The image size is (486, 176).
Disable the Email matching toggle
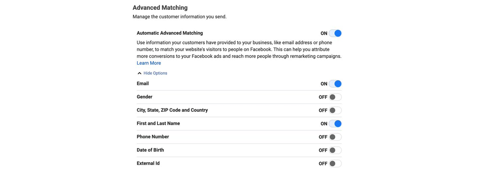point(335,84)
